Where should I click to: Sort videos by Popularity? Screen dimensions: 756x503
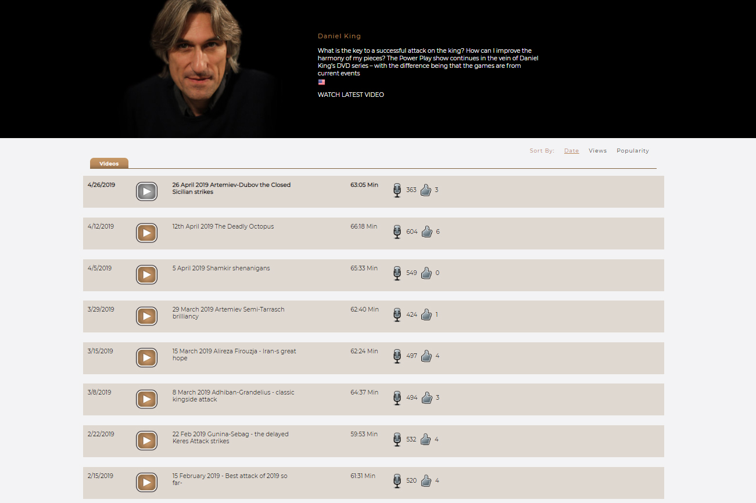click(632, 151)
